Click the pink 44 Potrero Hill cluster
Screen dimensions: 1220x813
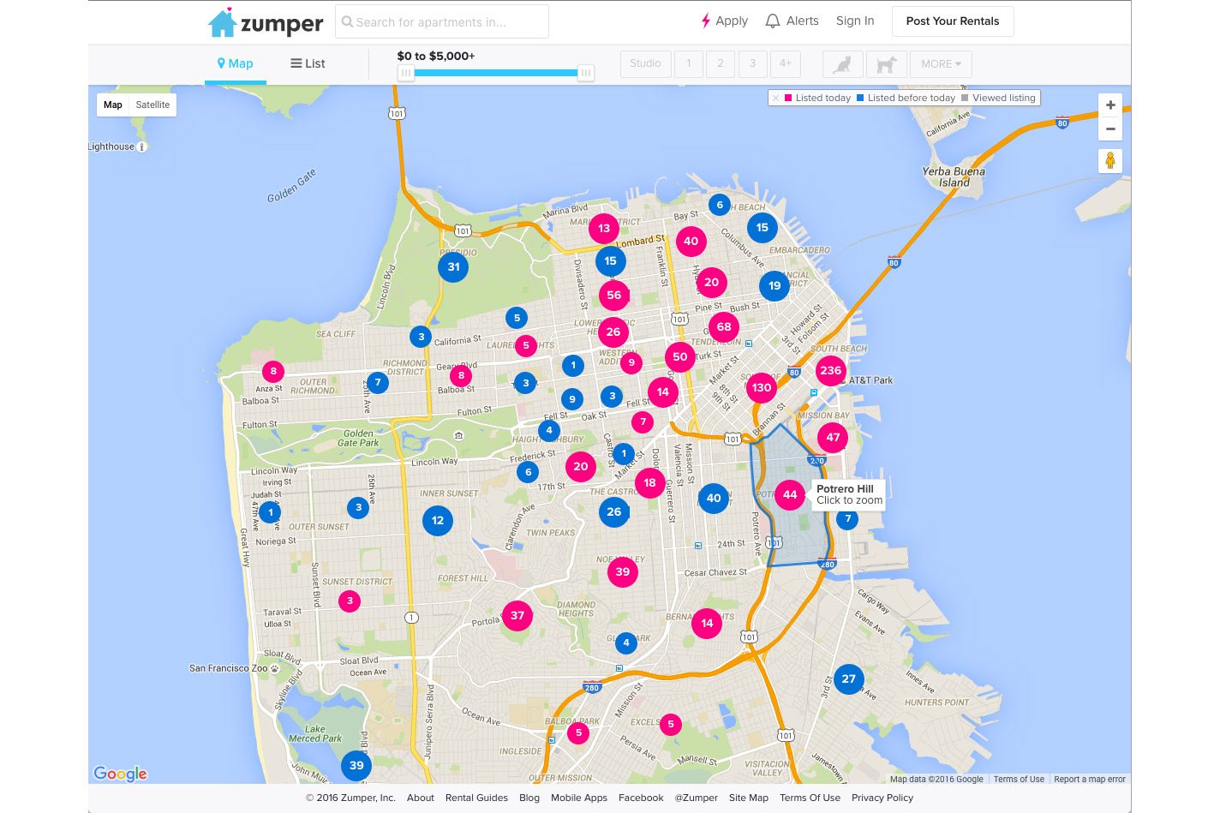coord(790,494)
